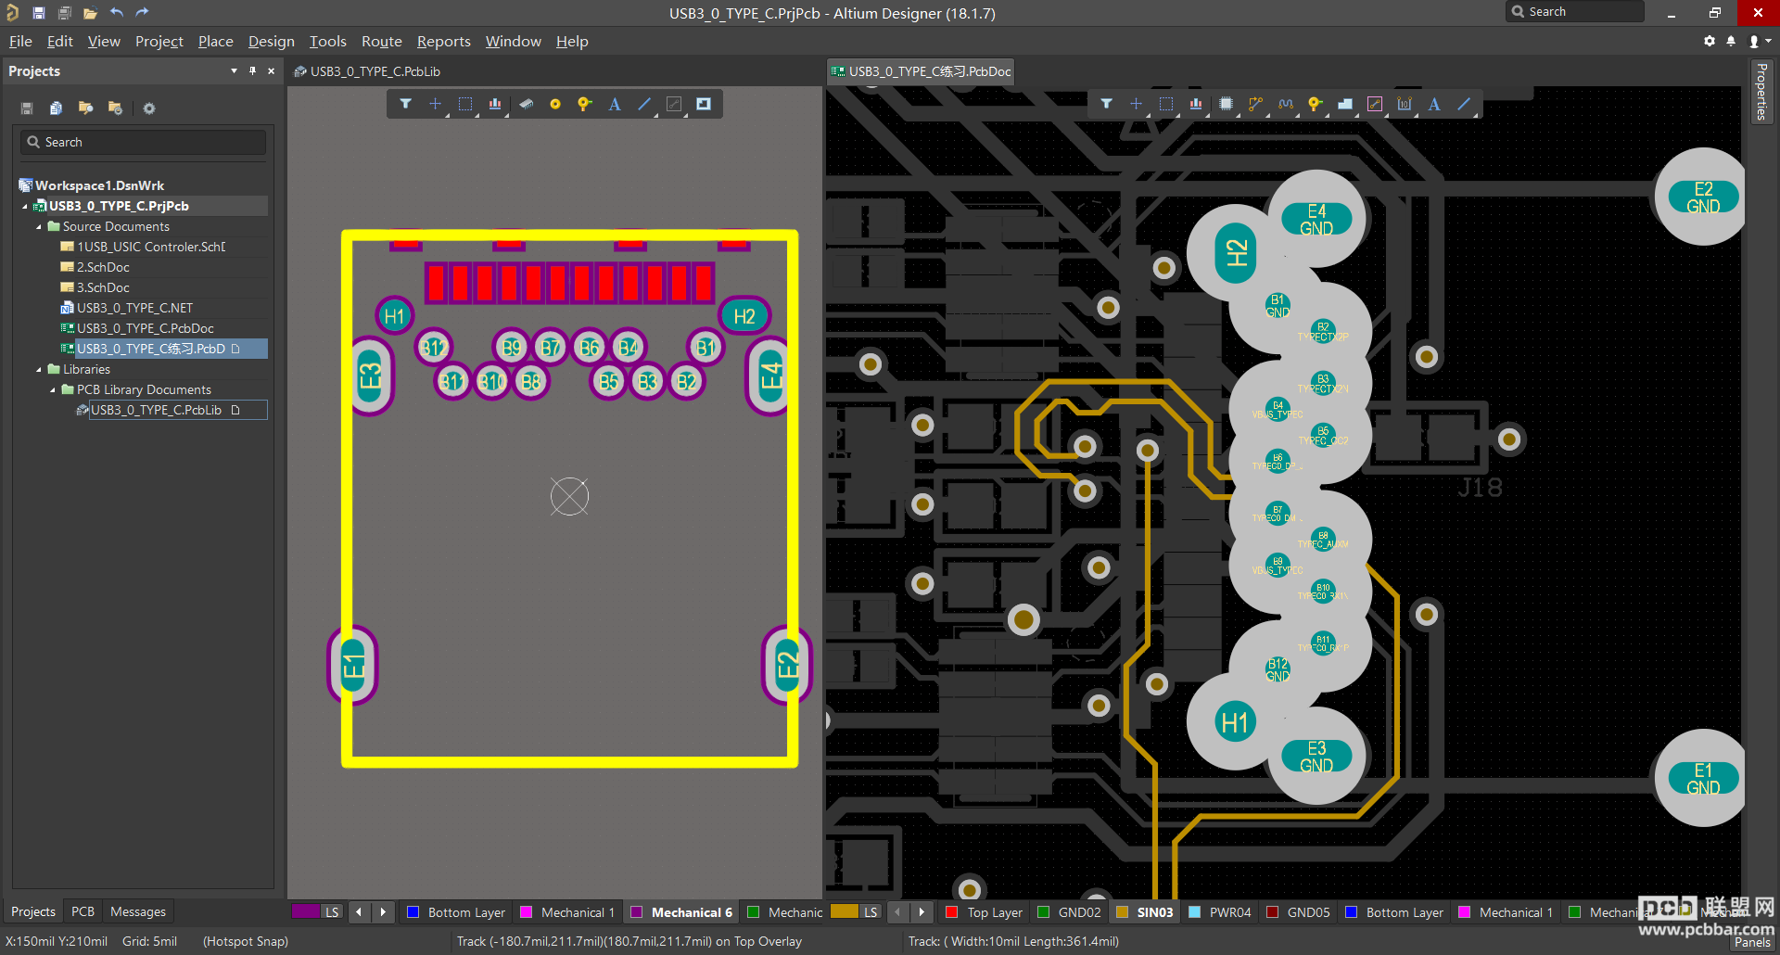This screenshot has height=955, width=1780.
Task: Click the Open document folder icon
Action: coord(90,13)
